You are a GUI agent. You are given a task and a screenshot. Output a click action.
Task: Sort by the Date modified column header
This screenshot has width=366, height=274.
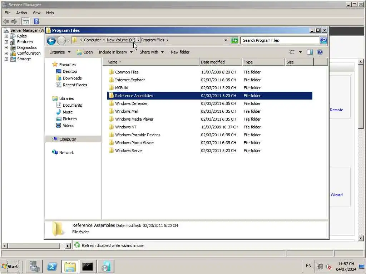click(221, 62)
